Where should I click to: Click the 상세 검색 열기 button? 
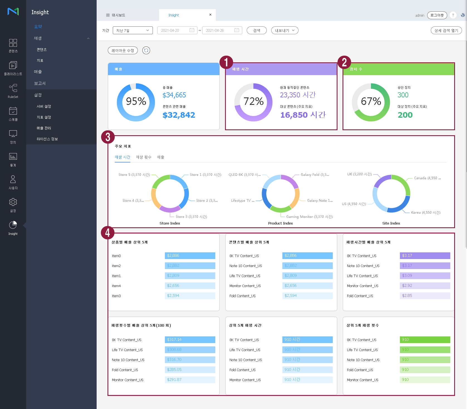[446, 30]
